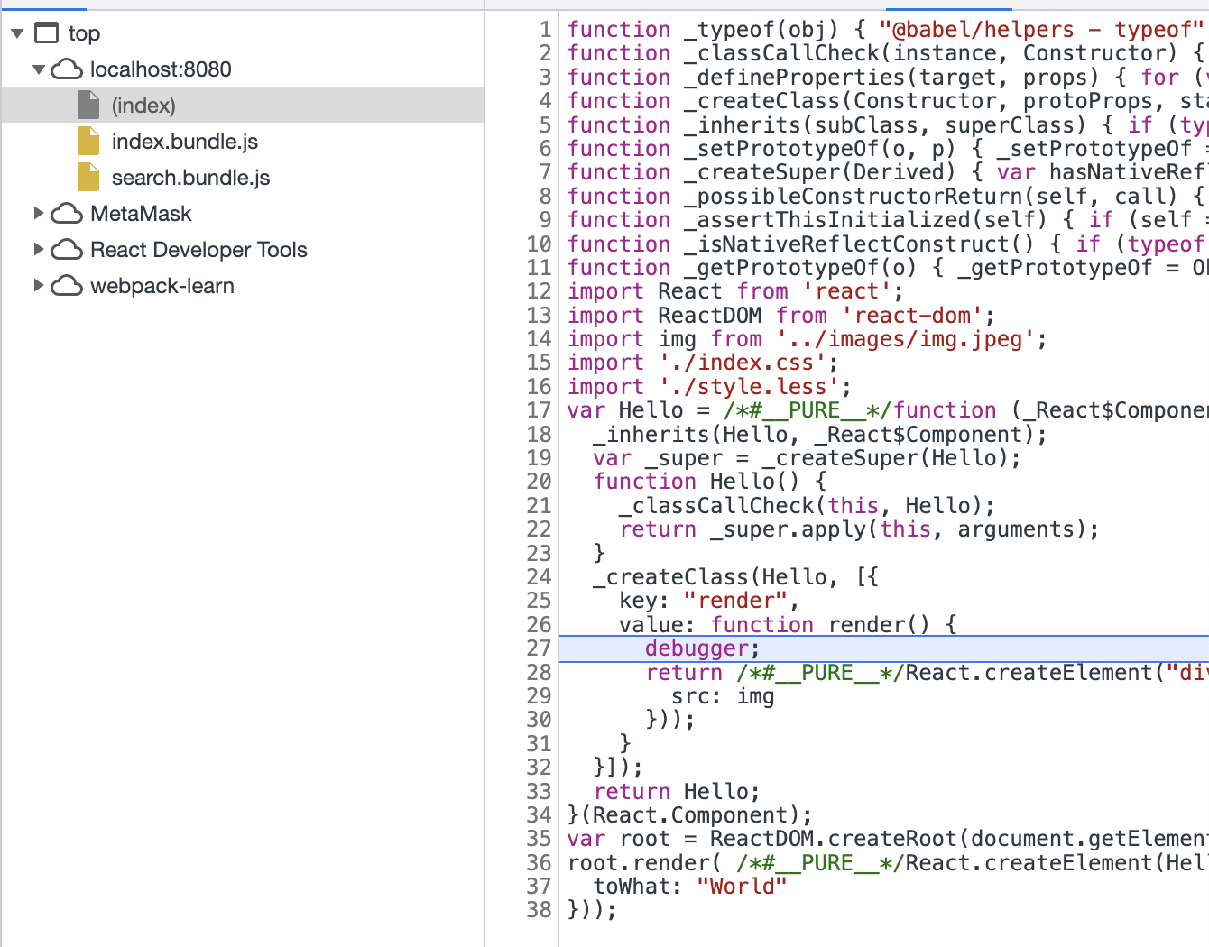Click the _typeof function definition line
Screen dimensions: 1209x947
click(x=888, y=30)
